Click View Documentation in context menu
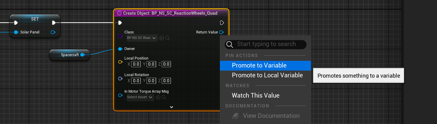This screenshot has width=437, height=124. (271, 116)
